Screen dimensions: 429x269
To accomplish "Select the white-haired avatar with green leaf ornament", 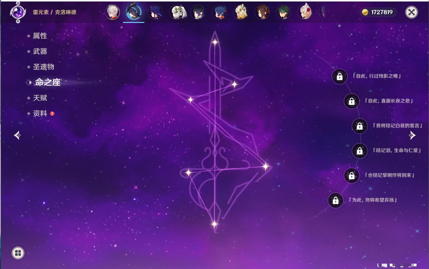I will [x=178, y=12].
